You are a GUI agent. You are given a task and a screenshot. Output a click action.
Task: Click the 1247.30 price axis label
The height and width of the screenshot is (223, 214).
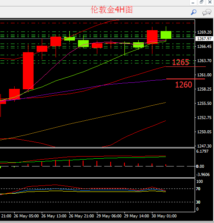tap(204, 146)
